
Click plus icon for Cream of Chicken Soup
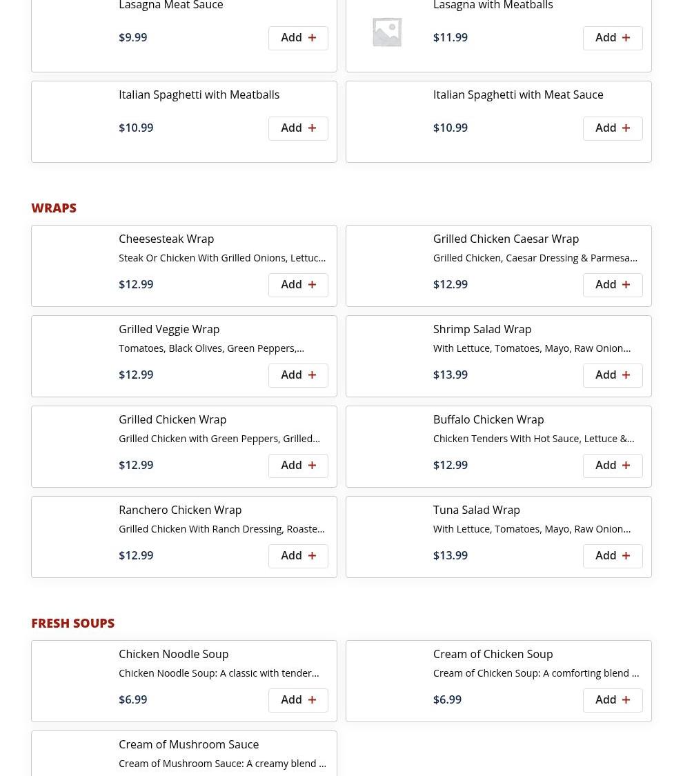pyautogui.click(x=626, y=700)
